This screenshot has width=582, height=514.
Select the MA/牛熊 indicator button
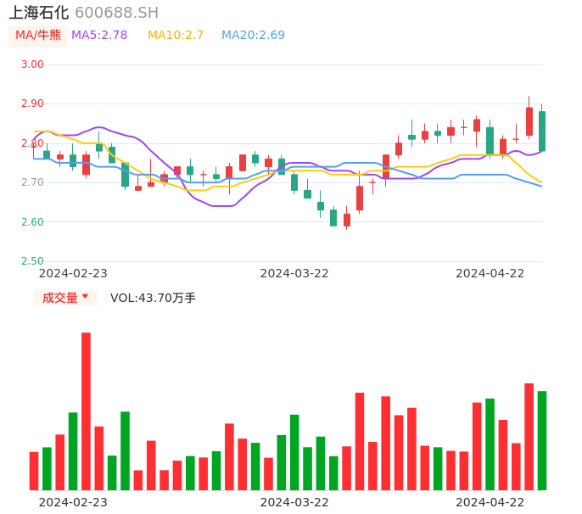tap(38, 36)
